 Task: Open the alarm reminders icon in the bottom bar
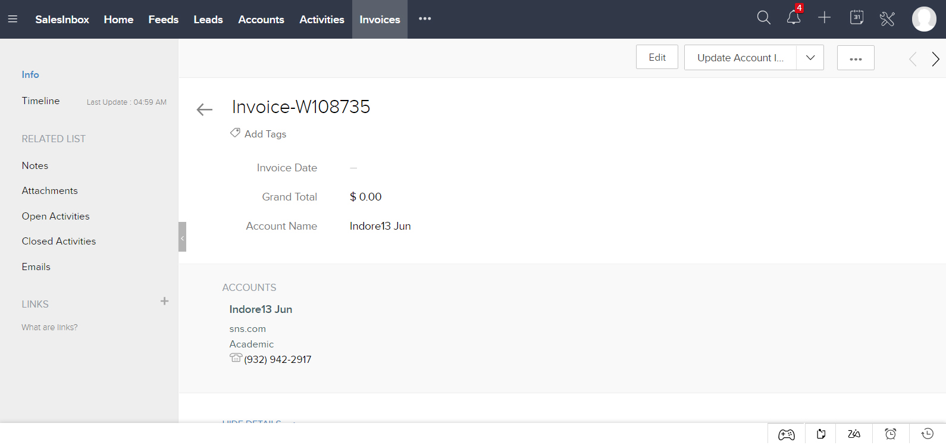tap(891, 434)
